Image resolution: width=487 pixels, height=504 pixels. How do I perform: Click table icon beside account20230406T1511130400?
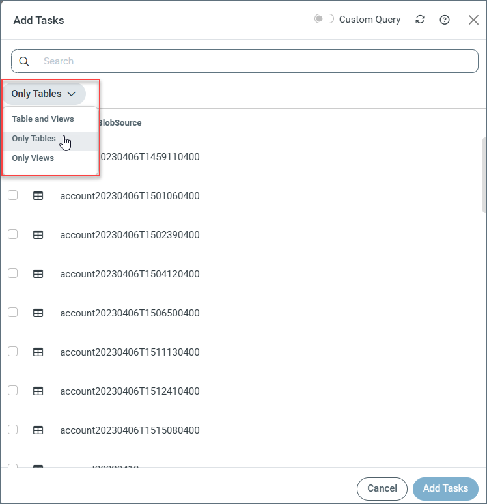(38, 352)
